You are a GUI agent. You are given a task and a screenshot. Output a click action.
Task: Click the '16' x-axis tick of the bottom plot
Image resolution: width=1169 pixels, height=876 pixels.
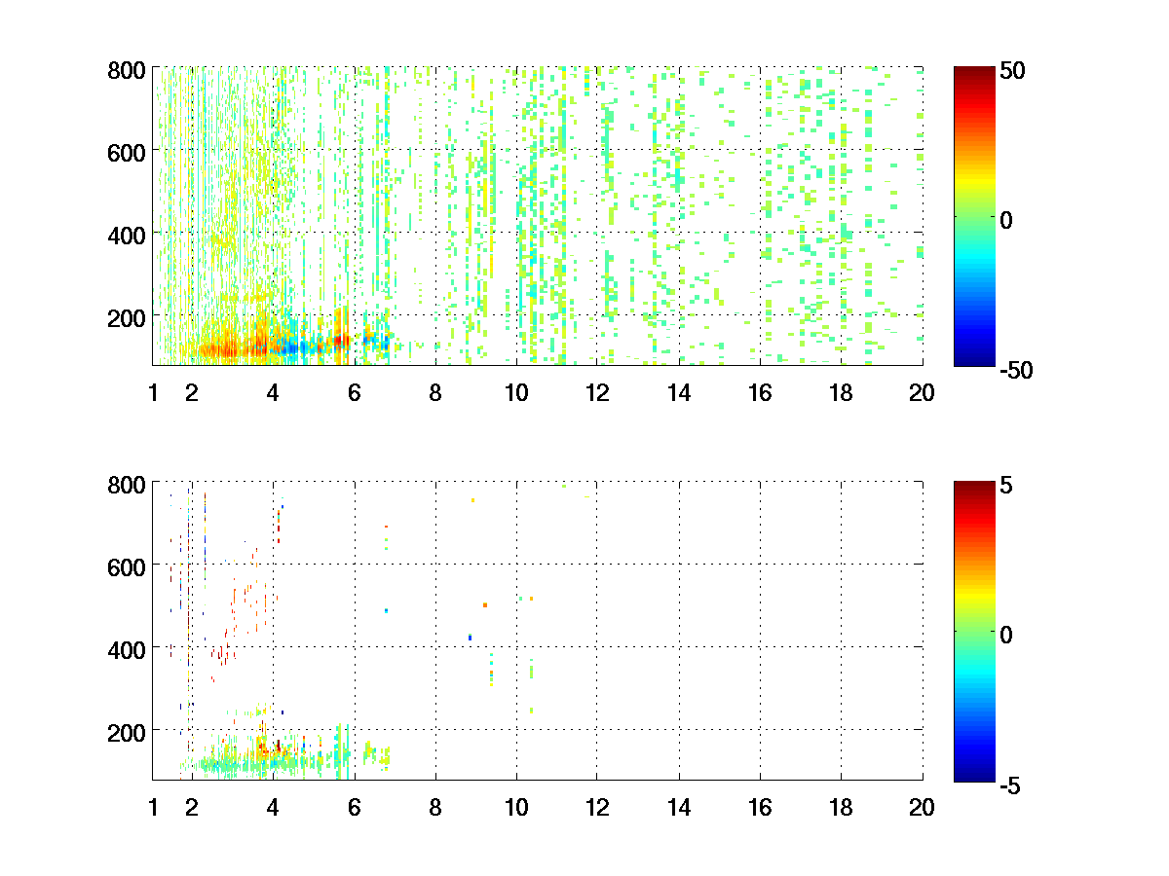760,807
